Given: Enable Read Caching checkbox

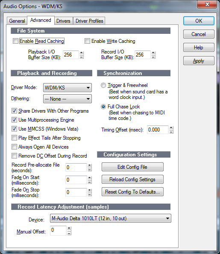Looking at the screenshot, I should click(15, 41).
